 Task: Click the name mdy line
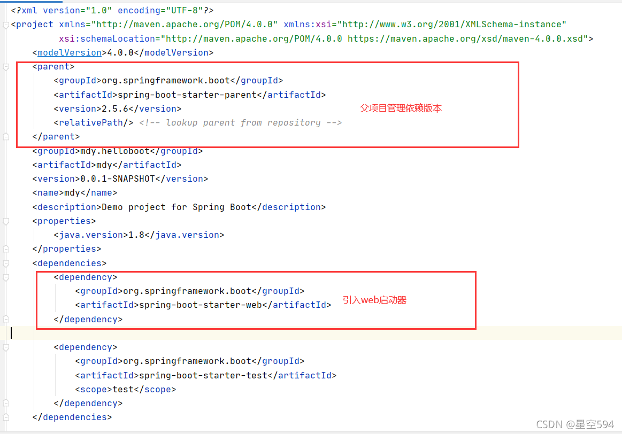pos(74,192)
